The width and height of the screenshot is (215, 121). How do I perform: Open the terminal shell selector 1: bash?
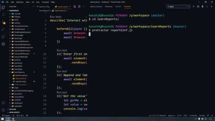[178, 7]
